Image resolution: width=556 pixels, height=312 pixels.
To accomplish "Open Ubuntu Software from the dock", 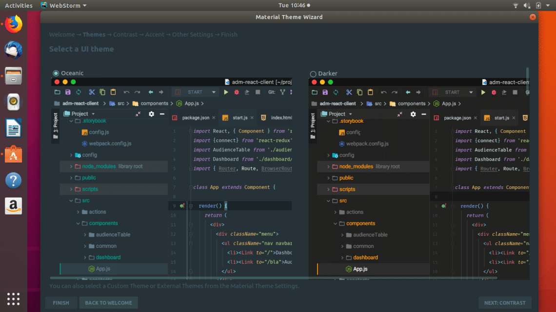I will tap(14, 154).
